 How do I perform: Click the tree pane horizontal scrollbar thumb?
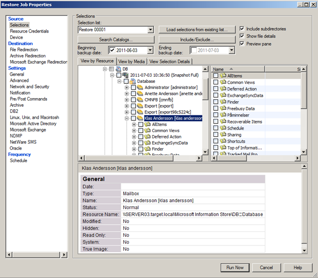tap(129, 158)
